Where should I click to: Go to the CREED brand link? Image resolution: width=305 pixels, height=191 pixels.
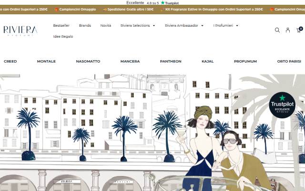10,61
